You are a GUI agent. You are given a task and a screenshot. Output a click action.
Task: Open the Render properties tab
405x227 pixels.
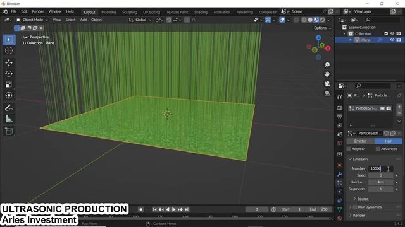339,108
